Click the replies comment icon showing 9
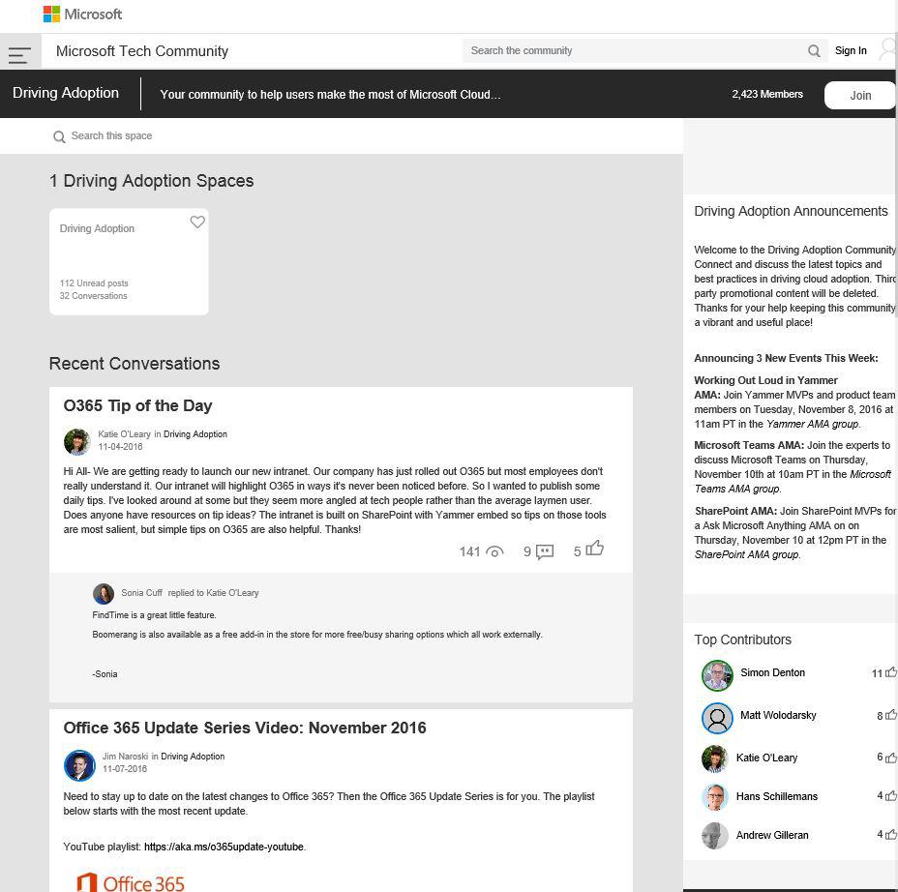This screenshot has height=892, width=898. click(545, 551)
